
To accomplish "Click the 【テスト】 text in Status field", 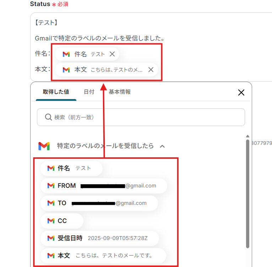I will [46, 23].
